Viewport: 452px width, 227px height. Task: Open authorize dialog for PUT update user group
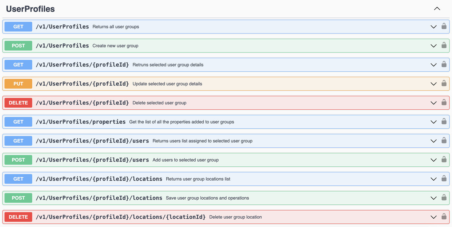point(444,84)
